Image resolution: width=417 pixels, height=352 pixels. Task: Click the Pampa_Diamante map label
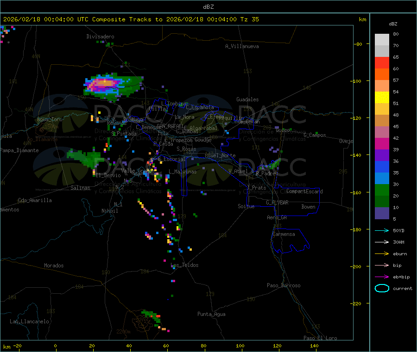point(19,150)
